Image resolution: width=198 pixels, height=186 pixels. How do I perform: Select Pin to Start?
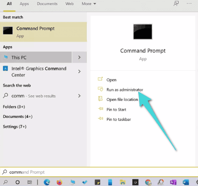click(116, 110)
